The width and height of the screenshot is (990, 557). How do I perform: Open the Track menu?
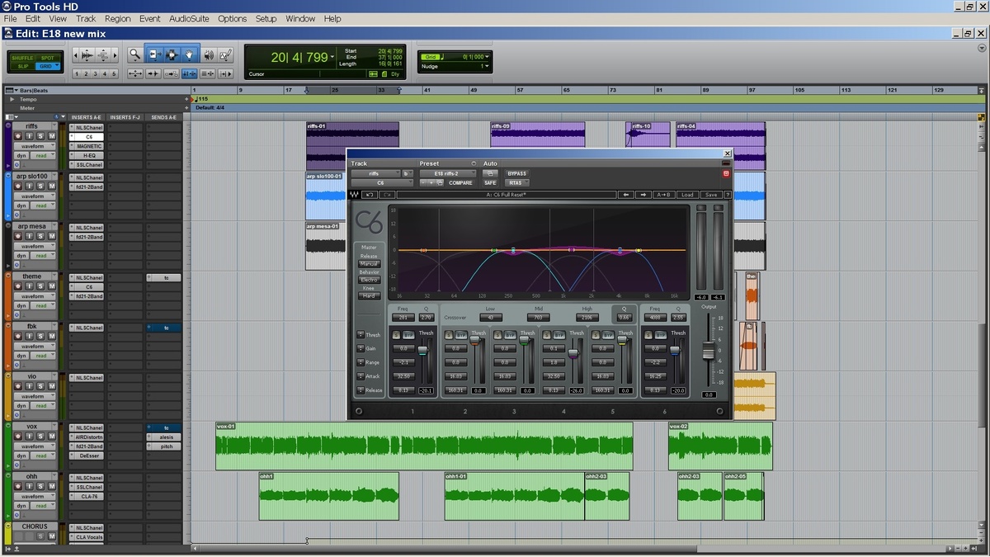coord(86,18)
